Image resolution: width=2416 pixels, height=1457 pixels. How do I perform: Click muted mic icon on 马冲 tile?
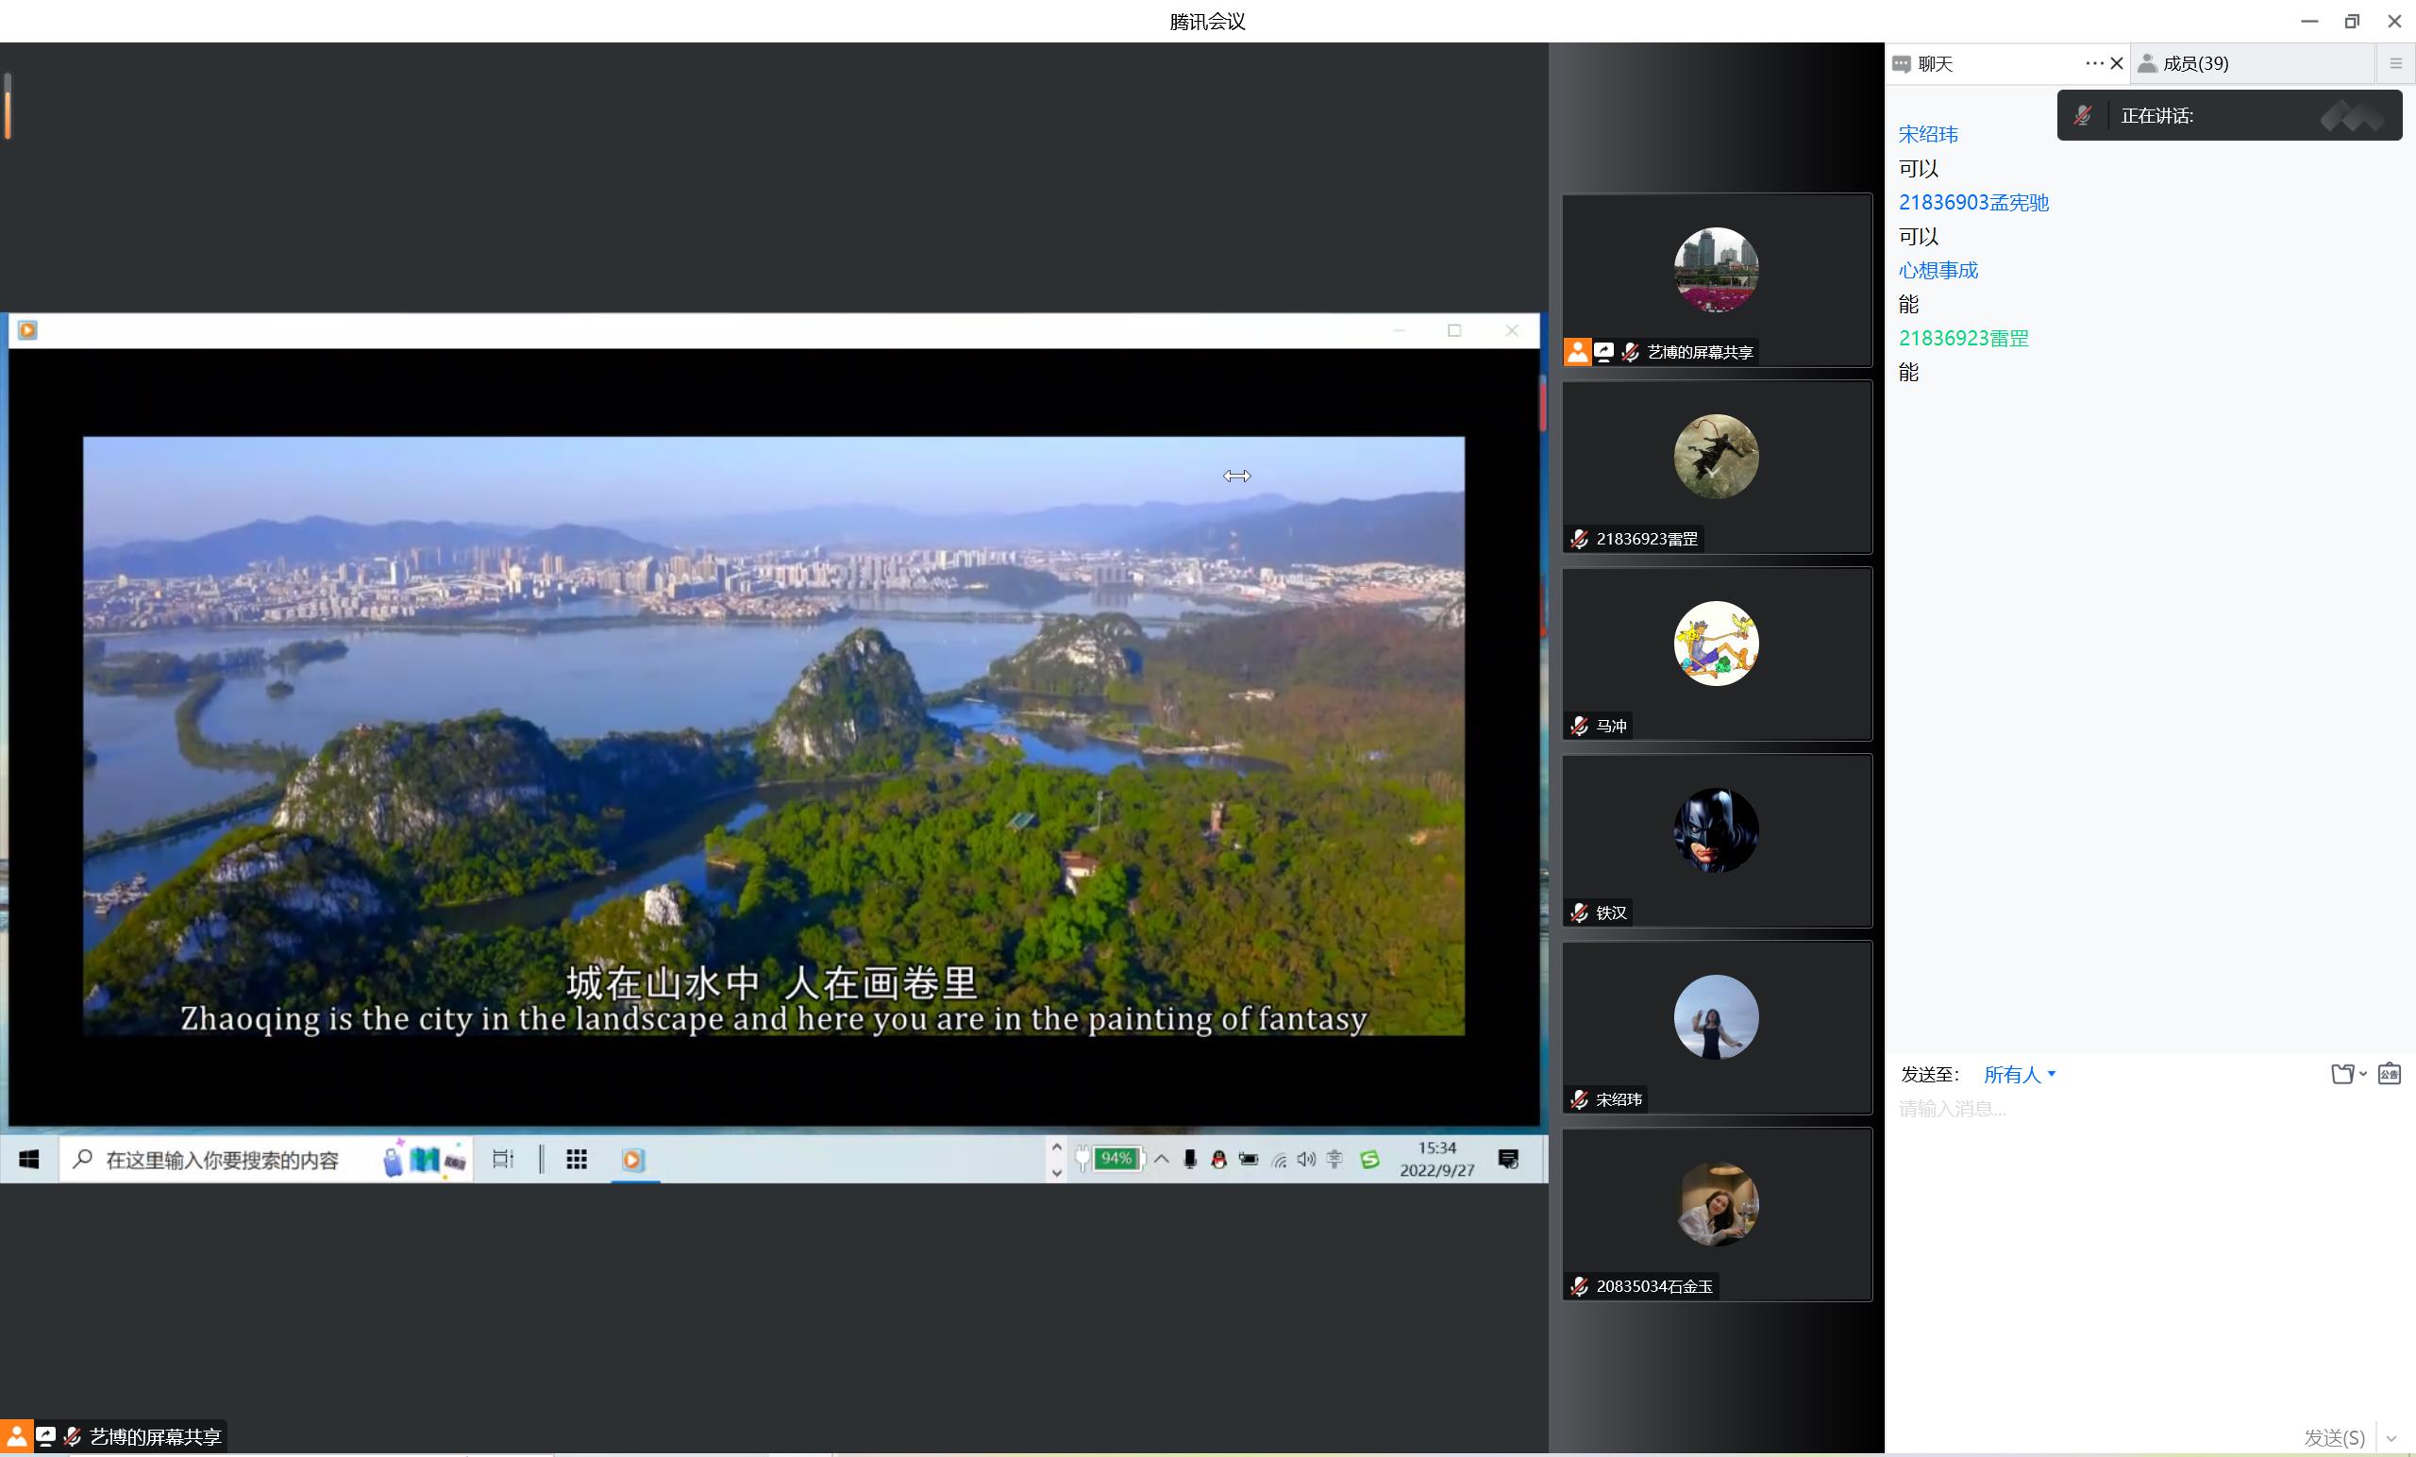tap(1579, 726)
